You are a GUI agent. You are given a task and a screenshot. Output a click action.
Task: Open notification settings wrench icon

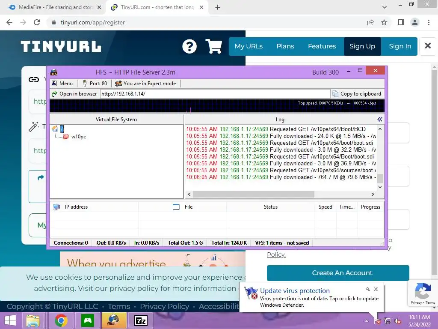tap(368, 289)
